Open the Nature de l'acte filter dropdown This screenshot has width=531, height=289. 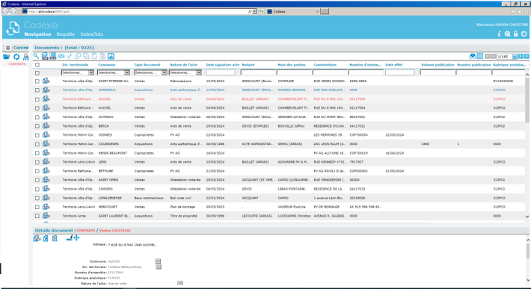point(185,72)
